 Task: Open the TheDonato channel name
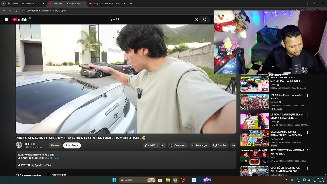[x=275, y=139]
